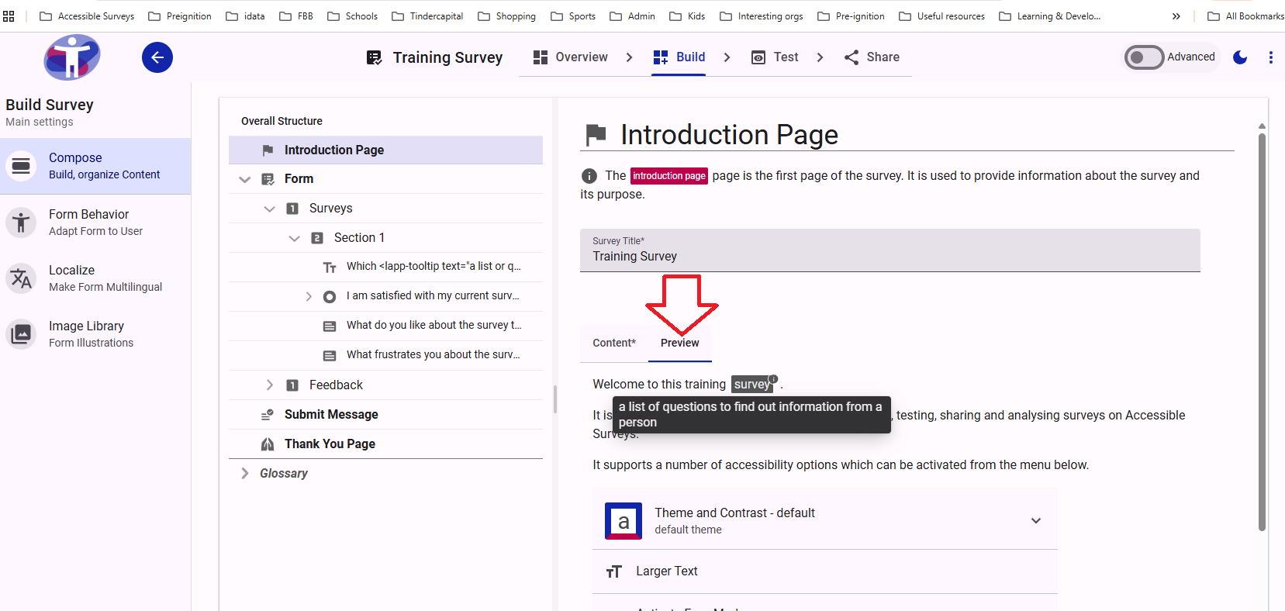Image resolution: width=1285 pixels, height=611 pixels.
Task: Switch to the Content tab
Action: [613, 343]
